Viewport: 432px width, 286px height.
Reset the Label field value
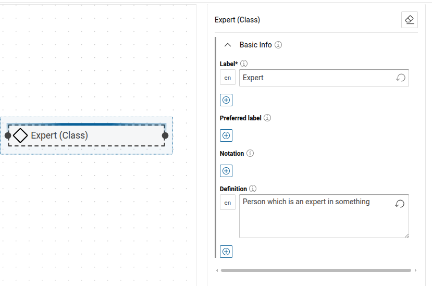400,78
